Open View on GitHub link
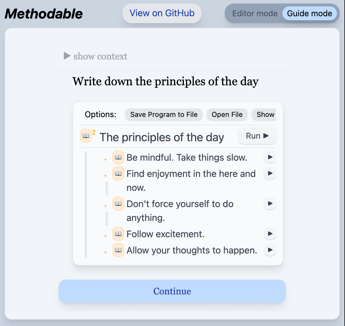The height and width of the screenshot is (326, 345). pos(162,13)
